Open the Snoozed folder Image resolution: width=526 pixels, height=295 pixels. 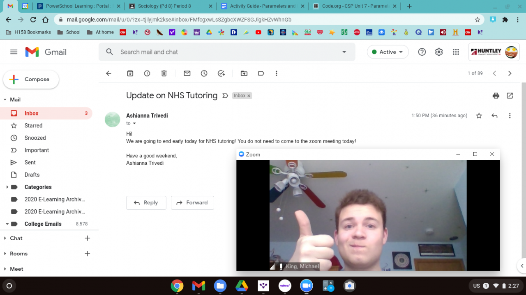pos(46,138)
